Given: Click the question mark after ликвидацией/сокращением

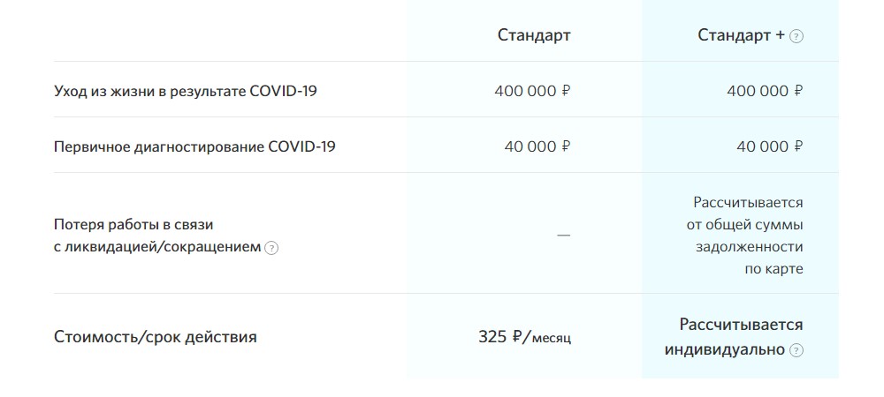Looking at the screenshot, I should pos(271,248).
